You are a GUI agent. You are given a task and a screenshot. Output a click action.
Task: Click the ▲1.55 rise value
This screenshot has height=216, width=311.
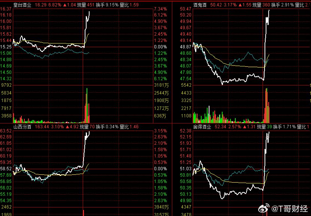point(244,5)
